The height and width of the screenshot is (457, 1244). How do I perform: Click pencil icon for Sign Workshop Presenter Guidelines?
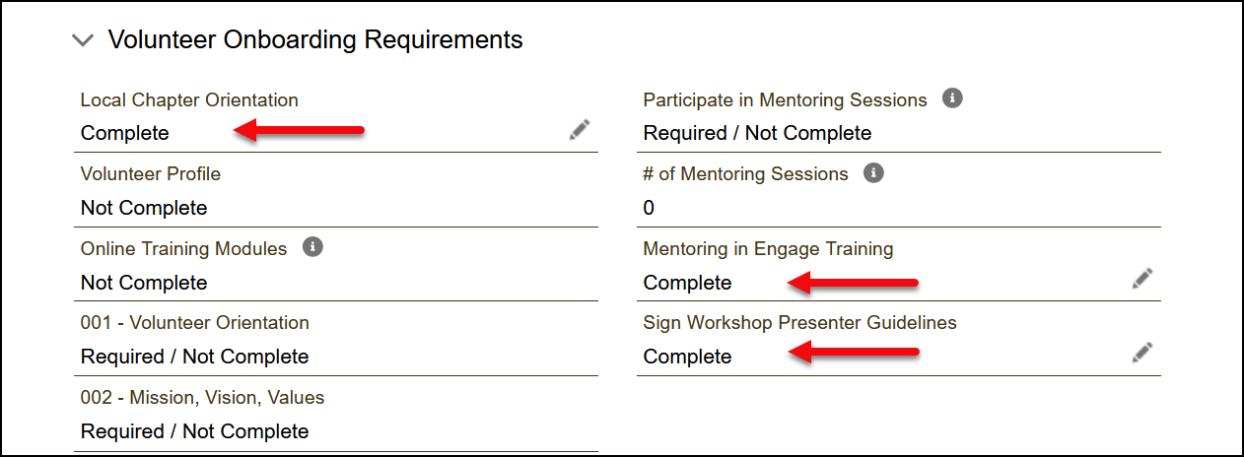point(1142,353)
